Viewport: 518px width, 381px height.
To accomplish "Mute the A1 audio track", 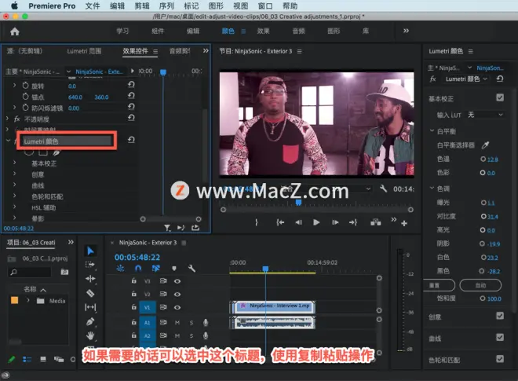I will pyautogui.click(x=177, y=322).
